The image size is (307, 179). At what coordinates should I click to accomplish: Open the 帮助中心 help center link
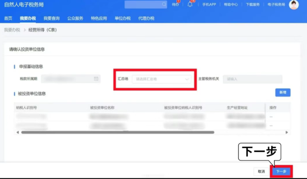pyautogui.click(x=231, y=4)
